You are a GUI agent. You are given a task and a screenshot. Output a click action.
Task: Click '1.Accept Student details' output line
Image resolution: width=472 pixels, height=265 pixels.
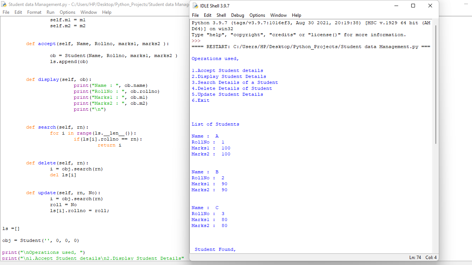point(227,70)
